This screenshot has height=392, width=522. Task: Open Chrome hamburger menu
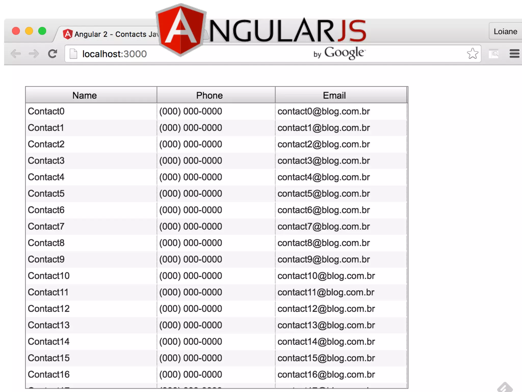coord(514,54)
